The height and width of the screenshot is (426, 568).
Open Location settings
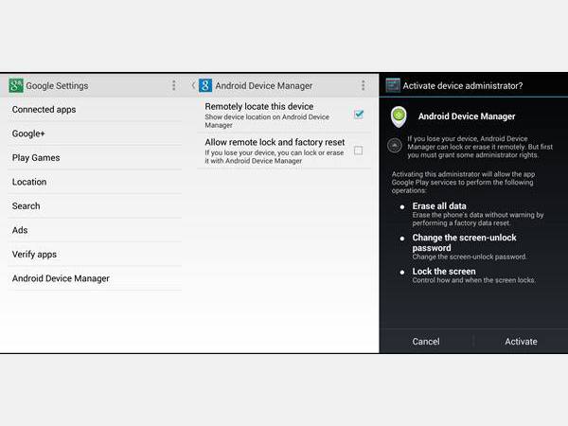29,182
